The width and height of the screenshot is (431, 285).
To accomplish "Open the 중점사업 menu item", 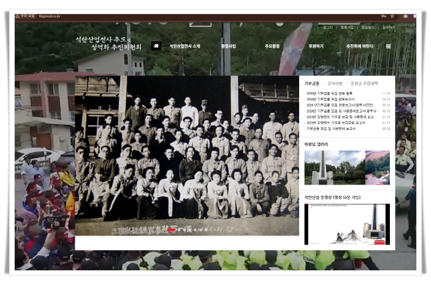I will click(228, 46).
